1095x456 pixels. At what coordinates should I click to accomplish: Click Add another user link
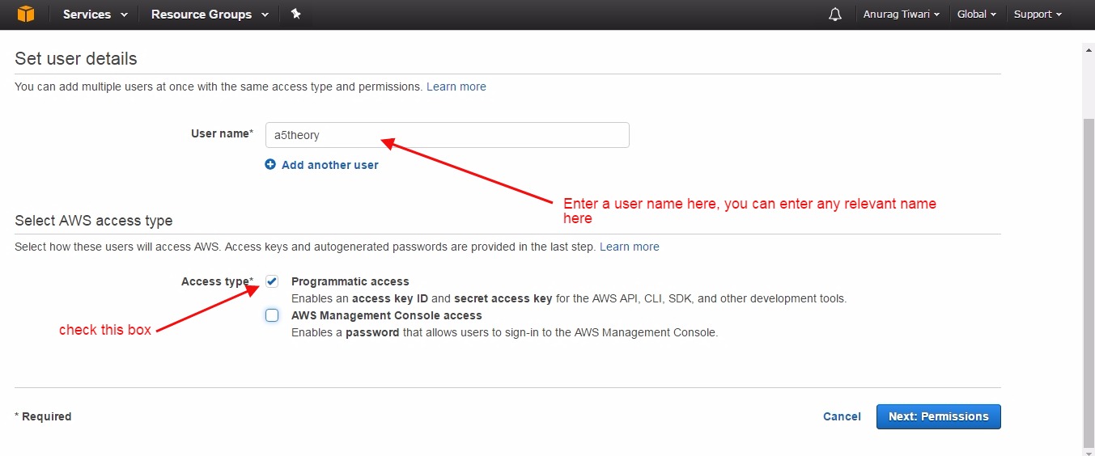pyautogui.click(x=329, y=165)
